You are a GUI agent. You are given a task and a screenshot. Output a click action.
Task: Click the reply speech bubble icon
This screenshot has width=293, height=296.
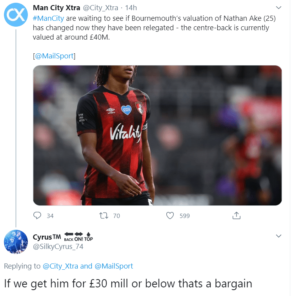click(x=37, y=215)
